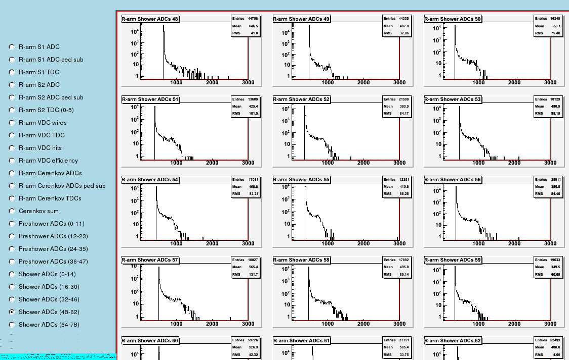This screenshot has height=360, width=569.
Task: Click the stats box with Entries 44758
Action: click(x=246, y=26)
